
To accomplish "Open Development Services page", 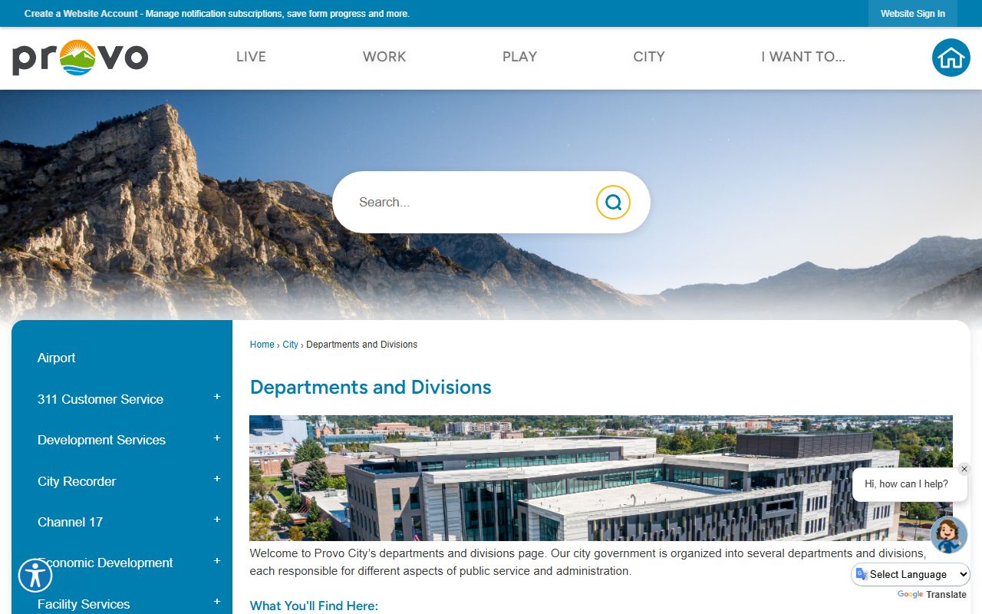I will [x=101, y=440].
